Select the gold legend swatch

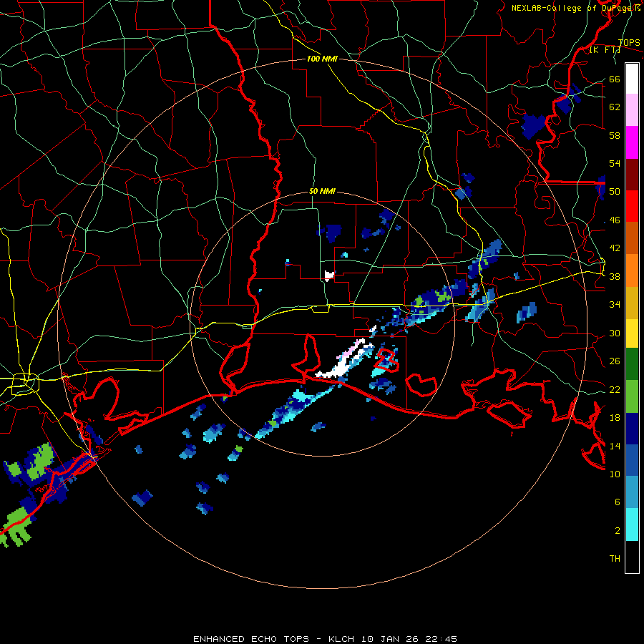(632, 303)
